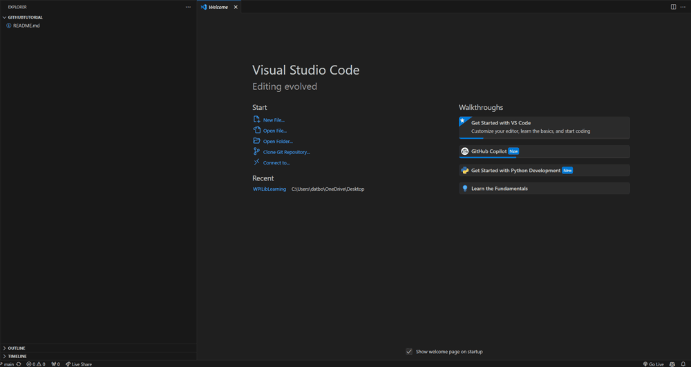Click the recent path C:\Users\datbo\OneDrive\Desktop
This screenshot has height=367, width=691.
[x=328, y=189]
